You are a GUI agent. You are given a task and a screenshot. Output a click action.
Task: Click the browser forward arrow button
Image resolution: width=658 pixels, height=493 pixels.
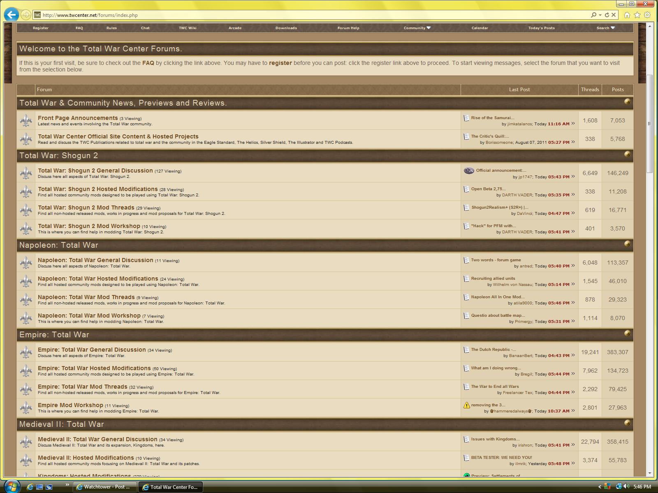(x=25, y=15)
